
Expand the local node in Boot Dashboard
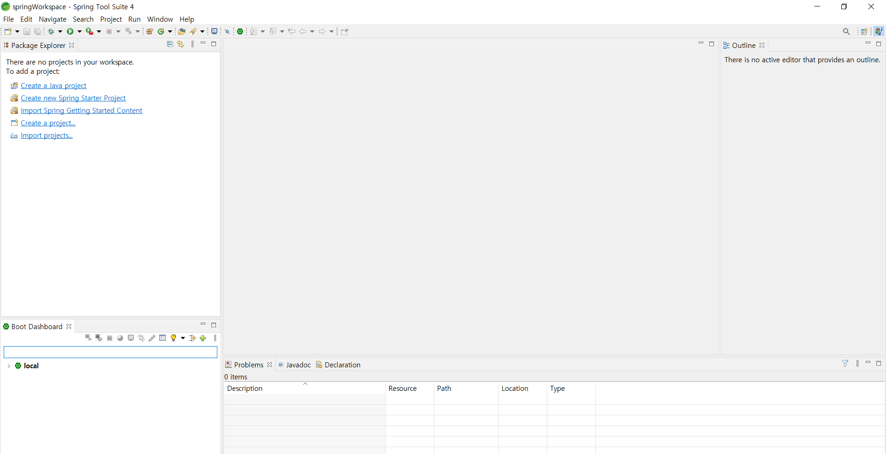[9, 366]
